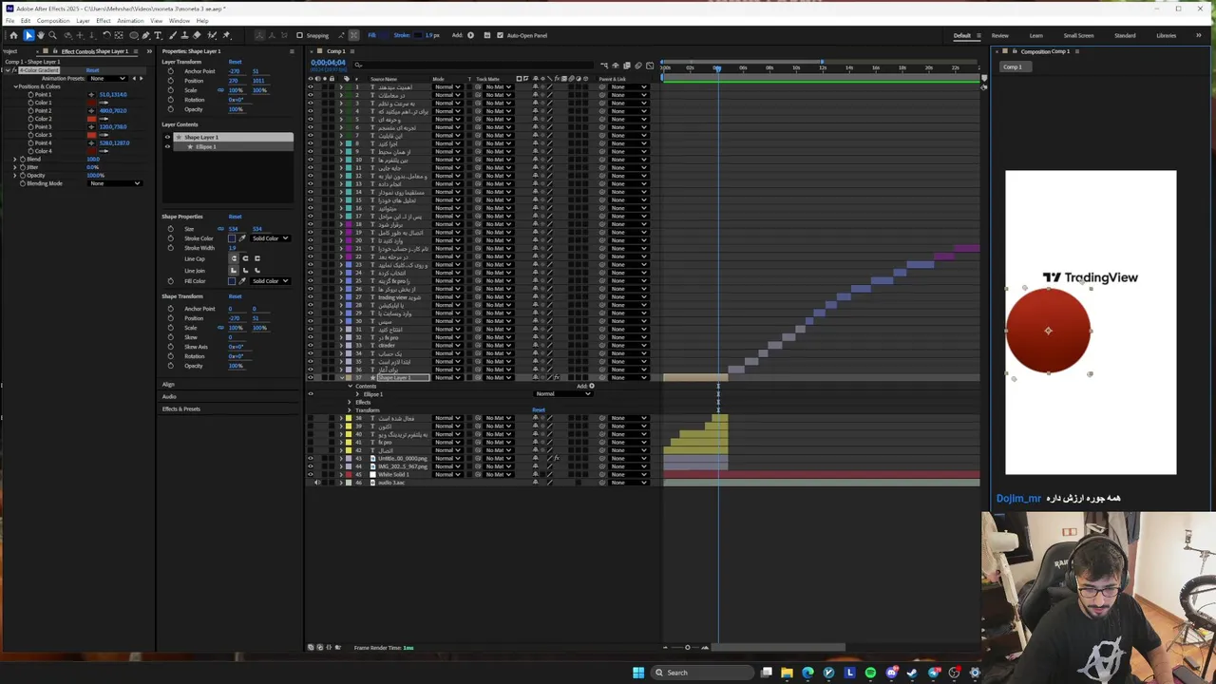Open Animation Presets dropdown
This screenshot has height=684, width=1216.
point(107,79)
